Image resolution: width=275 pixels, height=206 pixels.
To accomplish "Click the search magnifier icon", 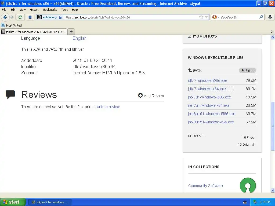I will (261, 17).
